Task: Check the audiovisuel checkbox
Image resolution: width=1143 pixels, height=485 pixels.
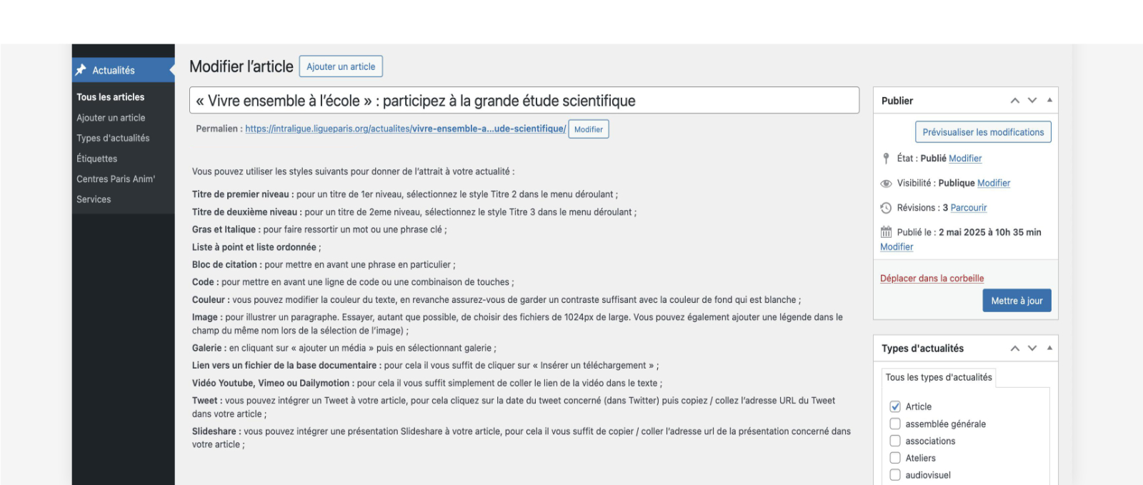Action: [895, 474]
